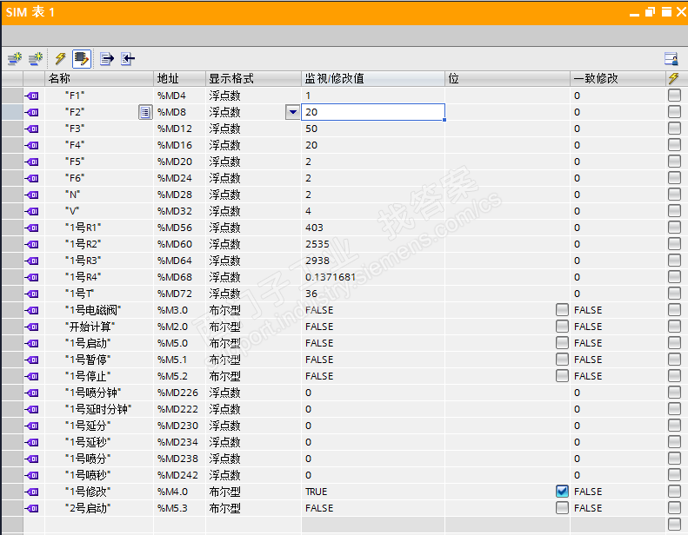The image size is (688, 535).
Task: Click the "位" column header
Action: 508,78
